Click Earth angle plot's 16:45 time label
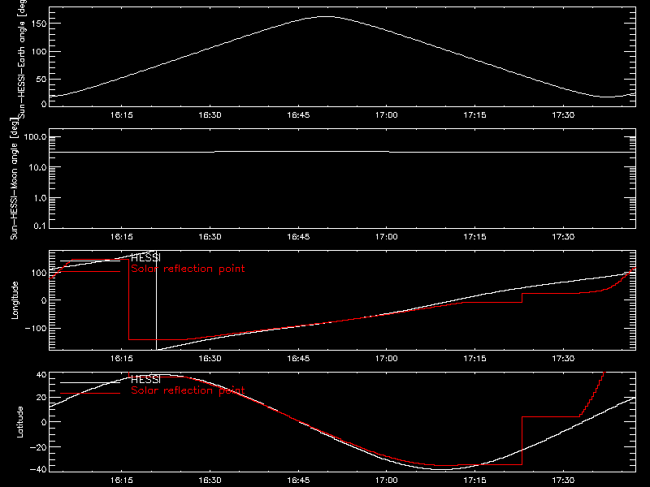The height and width of the screenshot is (487, 650). [x=298, y=115]
